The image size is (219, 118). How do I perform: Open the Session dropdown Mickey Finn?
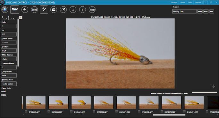click(x=184, y=11)
